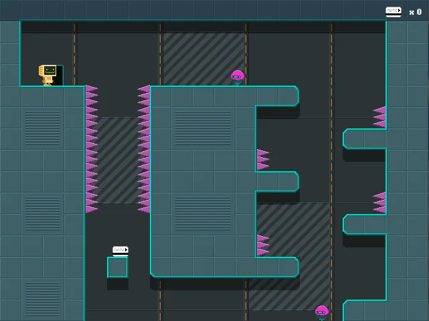Click the right-pointing purple spike column in the shaft
Image resolution: width=429 pixels, height=321 pixels.
92,149
